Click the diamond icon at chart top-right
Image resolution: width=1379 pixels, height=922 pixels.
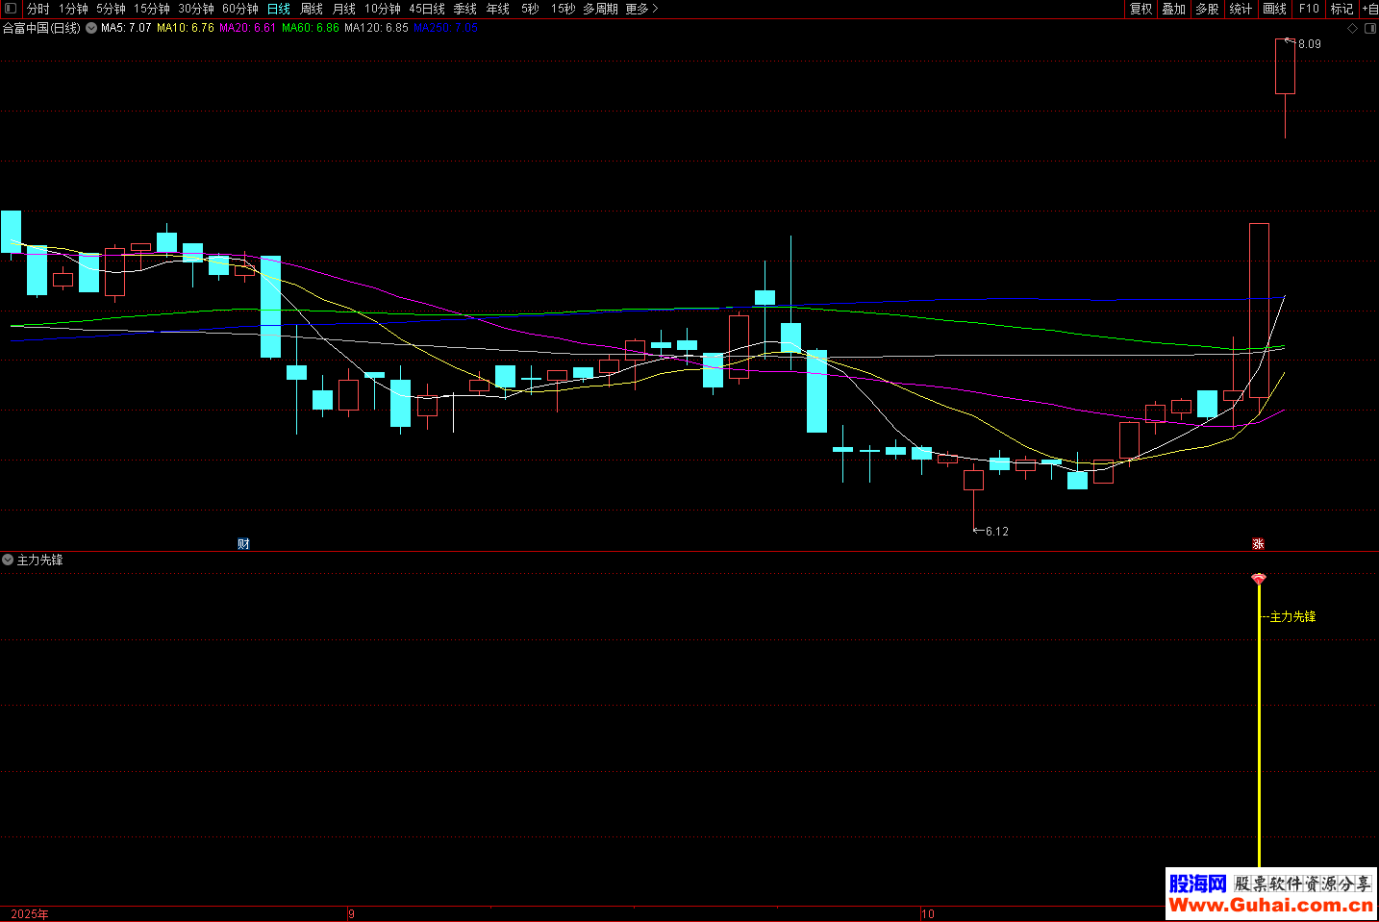pos(1352,29)
